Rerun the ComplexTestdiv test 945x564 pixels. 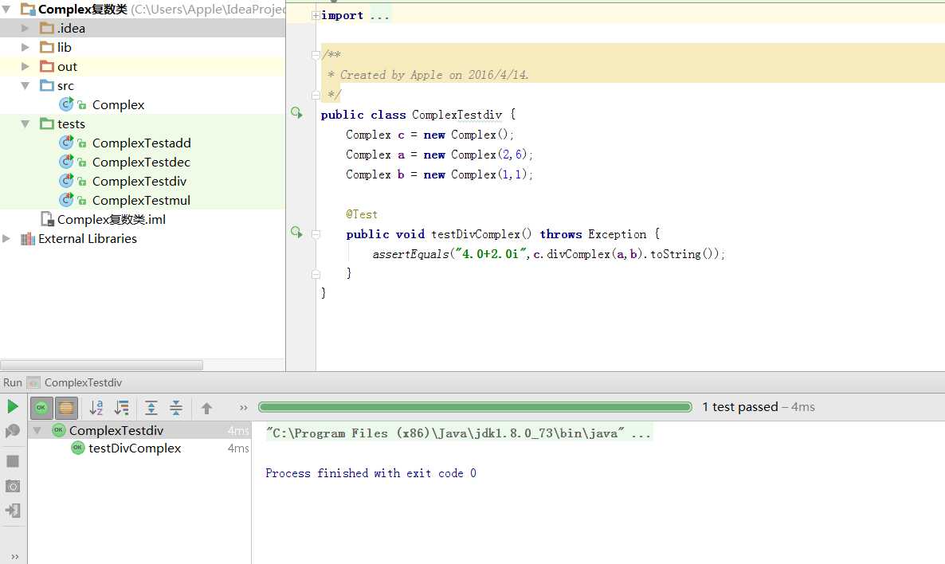pos(12,407)
